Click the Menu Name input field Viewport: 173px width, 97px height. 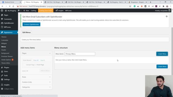pyautogui.click(x=80, y=54)
